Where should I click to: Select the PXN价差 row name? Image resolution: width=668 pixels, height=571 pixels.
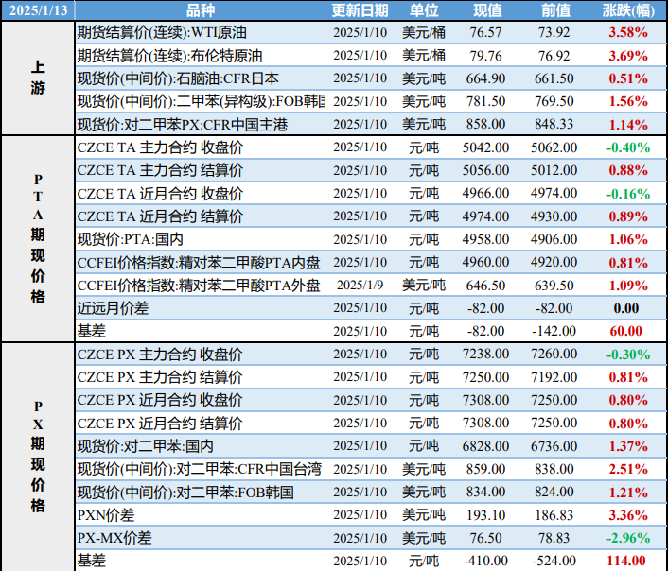(106, 515)
